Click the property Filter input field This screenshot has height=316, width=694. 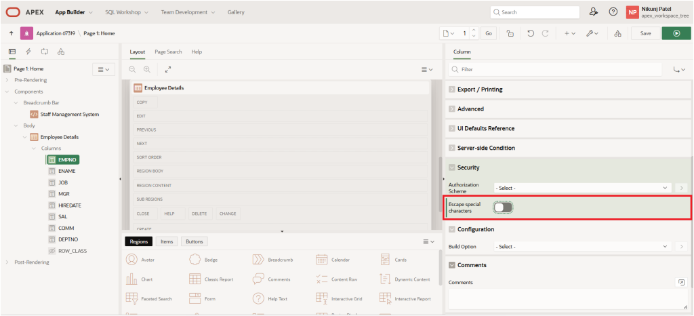[556, 69]
